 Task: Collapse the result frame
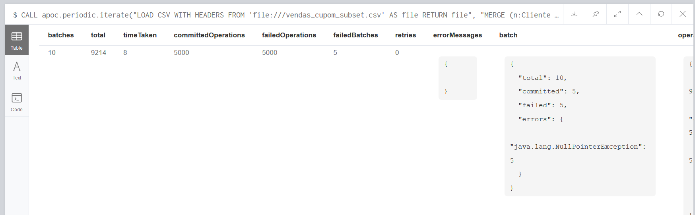[639, 14]
